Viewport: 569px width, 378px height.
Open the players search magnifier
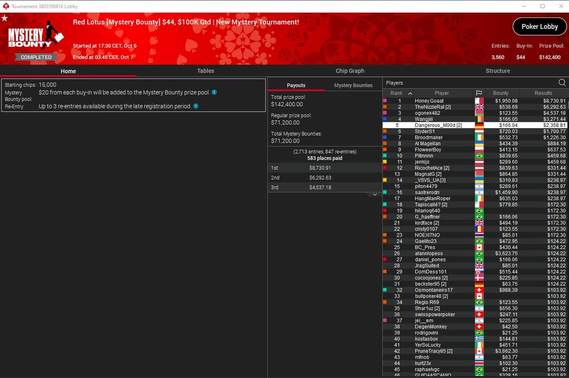[x=562, y=83]
